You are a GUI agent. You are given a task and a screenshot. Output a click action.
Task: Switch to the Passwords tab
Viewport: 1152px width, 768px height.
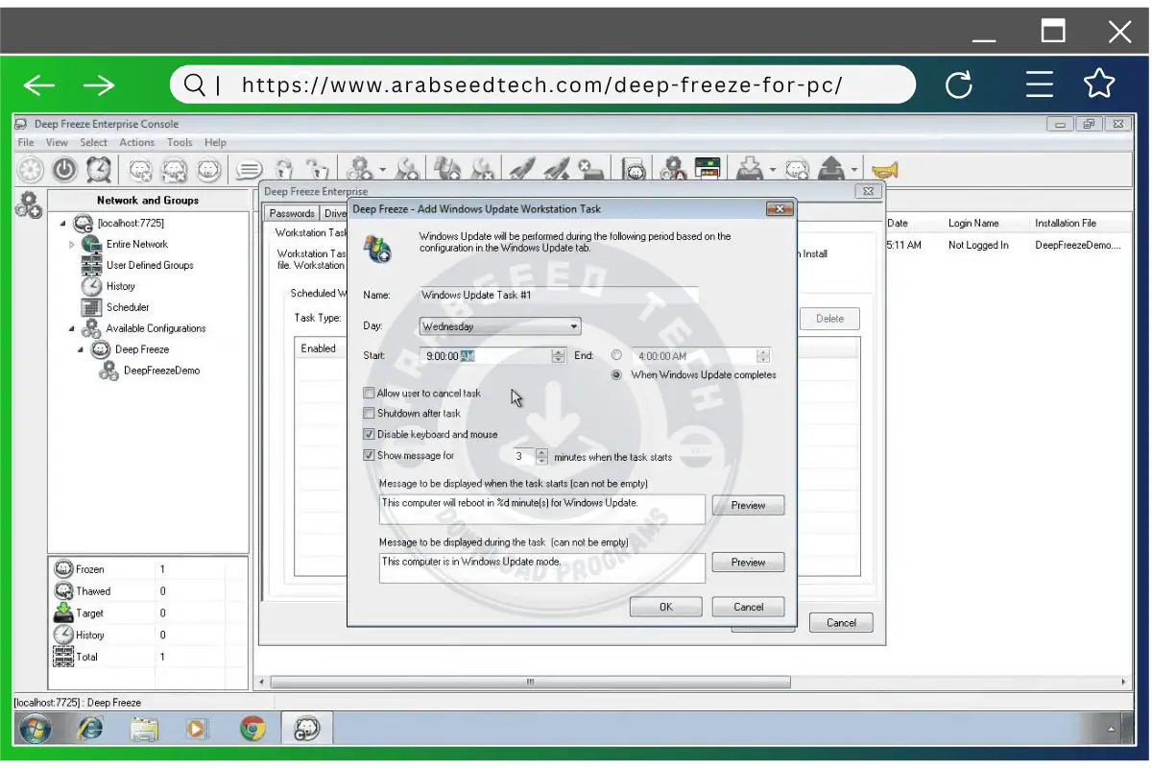[x=291, y=213]
